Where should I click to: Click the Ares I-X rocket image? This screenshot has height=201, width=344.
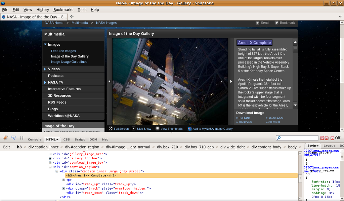170,82
